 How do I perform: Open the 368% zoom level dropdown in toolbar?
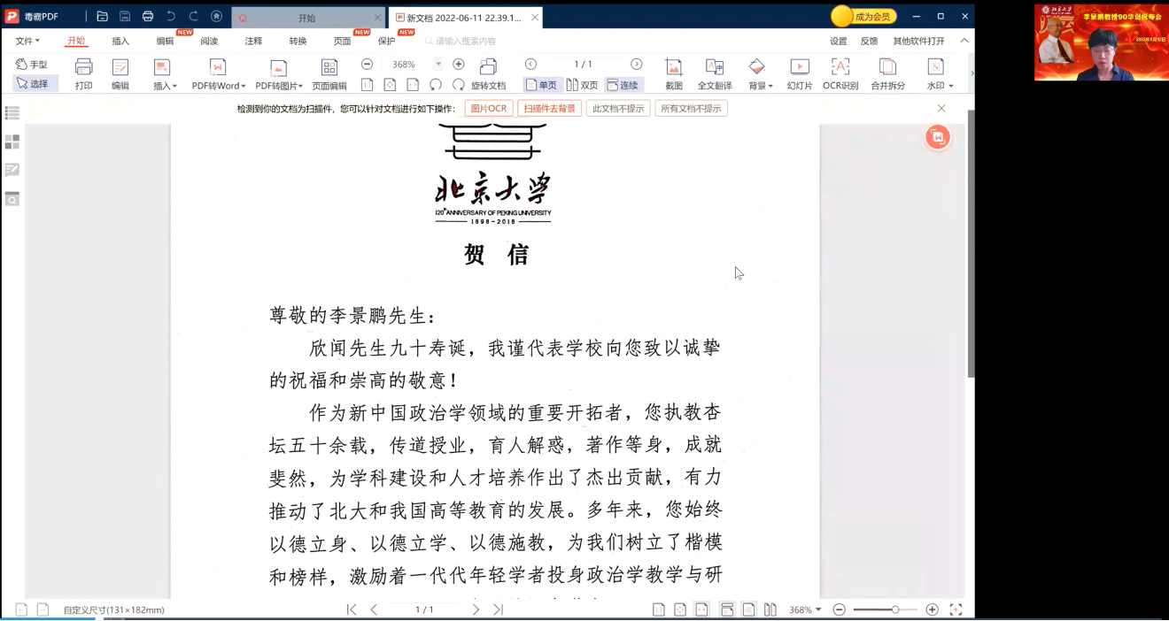(437, 65)
